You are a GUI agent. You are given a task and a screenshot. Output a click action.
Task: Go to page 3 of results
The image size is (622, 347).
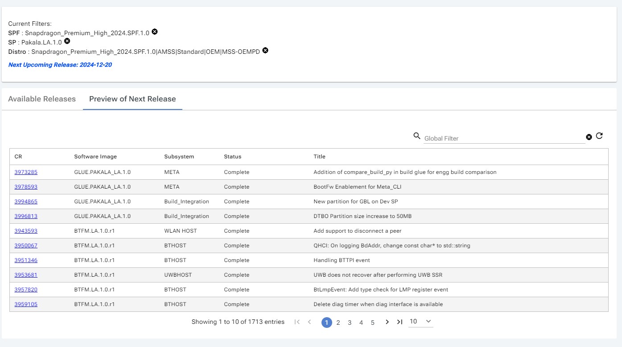350,323
